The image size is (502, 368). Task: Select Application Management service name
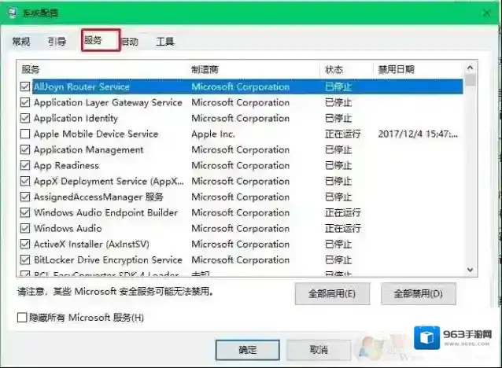[x=89, y=149]
